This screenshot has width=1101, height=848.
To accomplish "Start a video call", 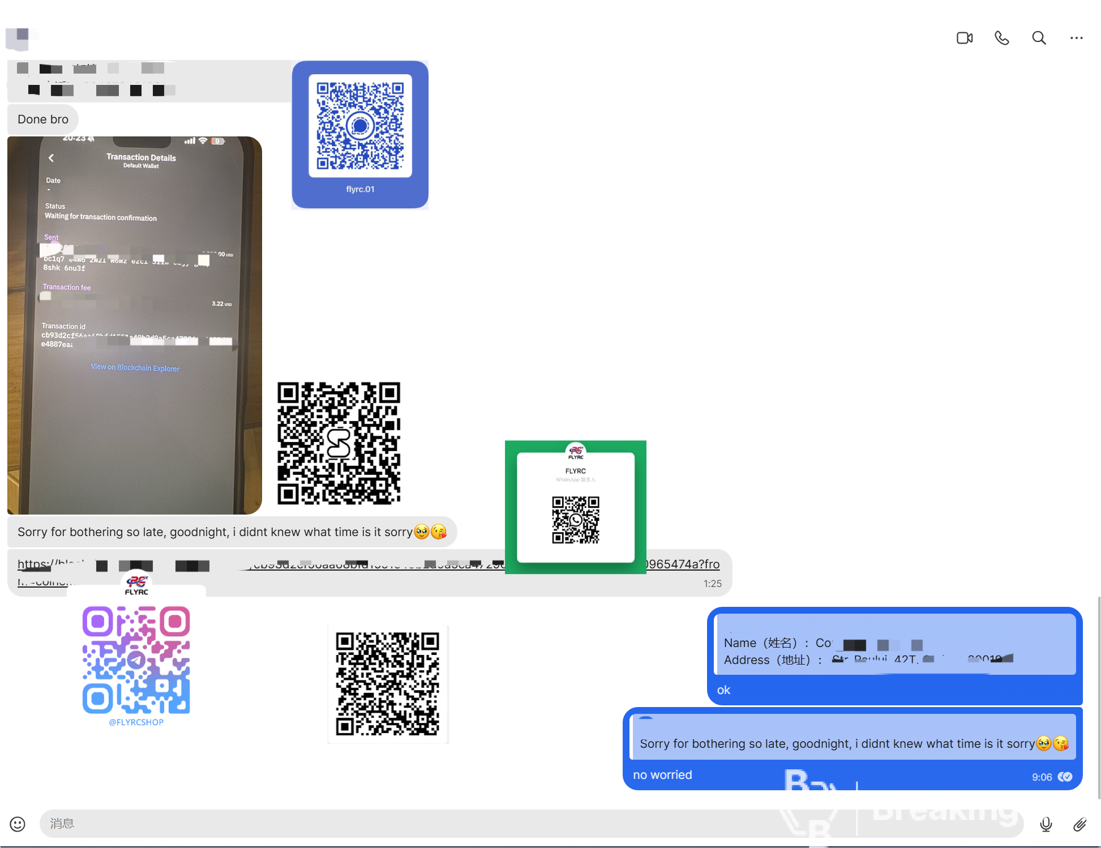I will [x=965, y=38].
